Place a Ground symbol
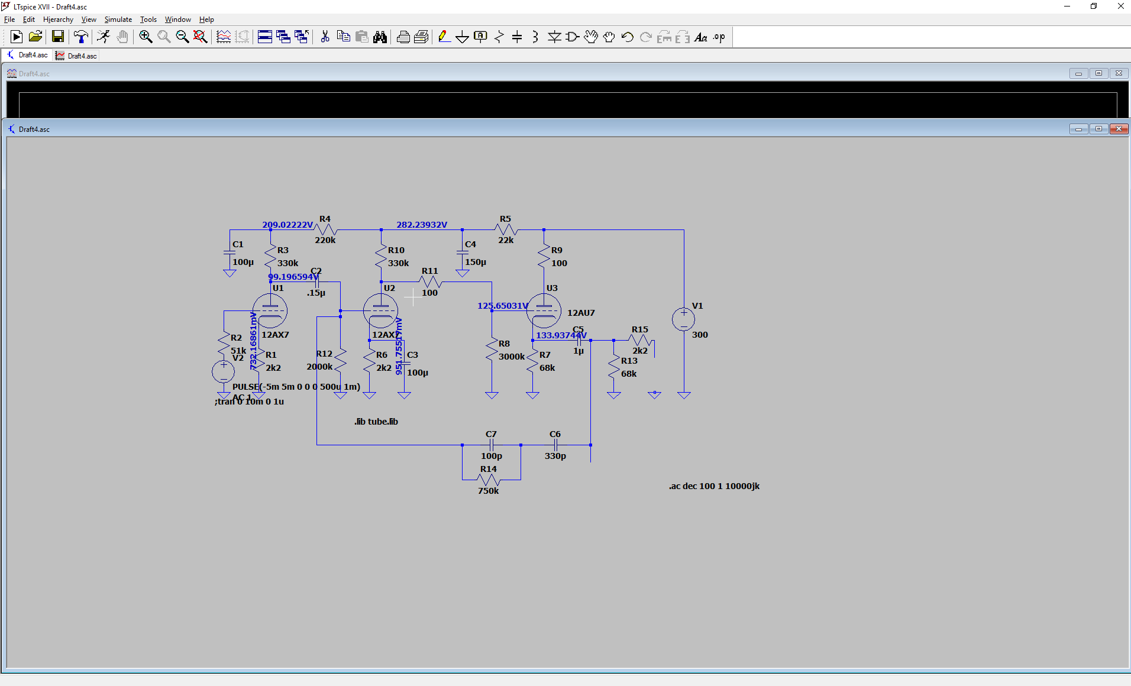The image size is (1131, 686). 463,37
